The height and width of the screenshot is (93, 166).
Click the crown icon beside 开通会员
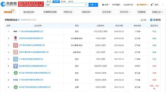click(x=138, y=5)
